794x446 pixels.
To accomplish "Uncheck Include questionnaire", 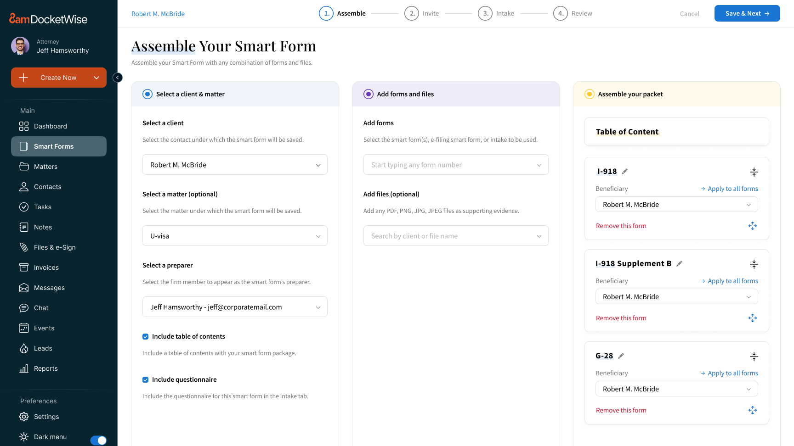I will coord(145,379).
